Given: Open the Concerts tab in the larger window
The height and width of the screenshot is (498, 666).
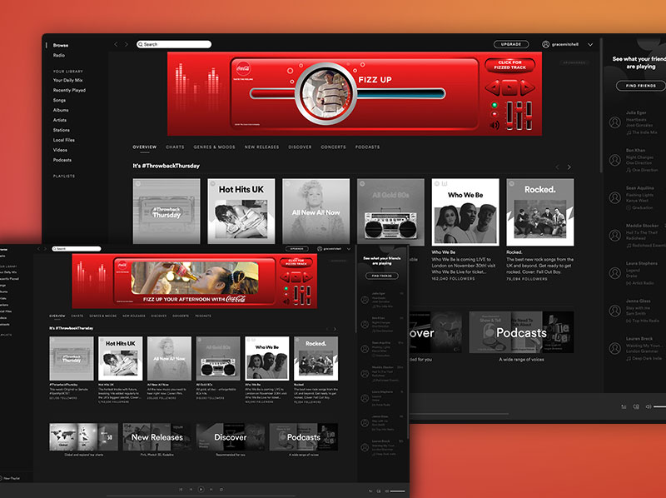Looking at the screenshot, I should (x=333, y=147).
